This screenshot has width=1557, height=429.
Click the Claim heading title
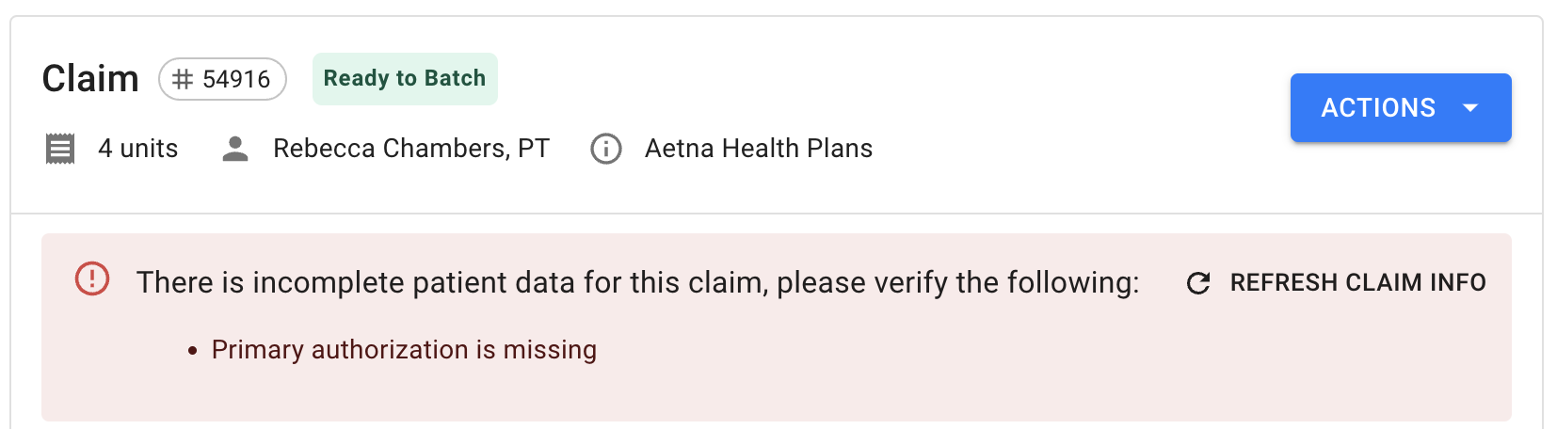(90, 79)
